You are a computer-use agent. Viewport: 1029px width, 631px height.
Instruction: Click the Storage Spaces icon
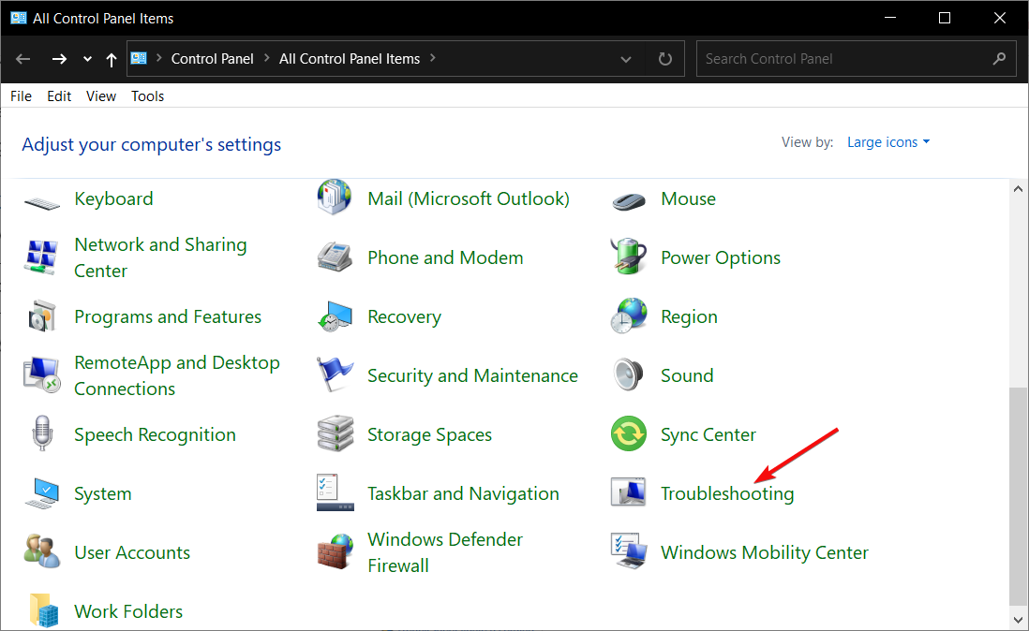point(335,433)
